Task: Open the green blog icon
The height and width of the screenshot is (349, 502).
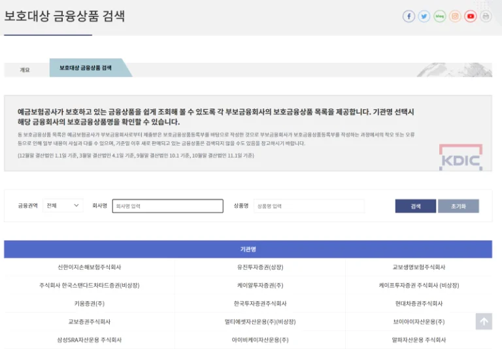Action: (x=440, y=16)
